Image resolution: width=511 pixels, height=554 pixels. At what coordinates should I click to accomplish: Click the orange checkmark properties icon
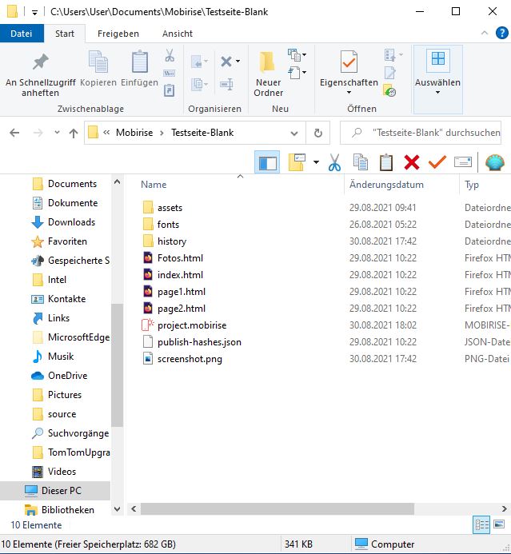[x=437, y=162]
